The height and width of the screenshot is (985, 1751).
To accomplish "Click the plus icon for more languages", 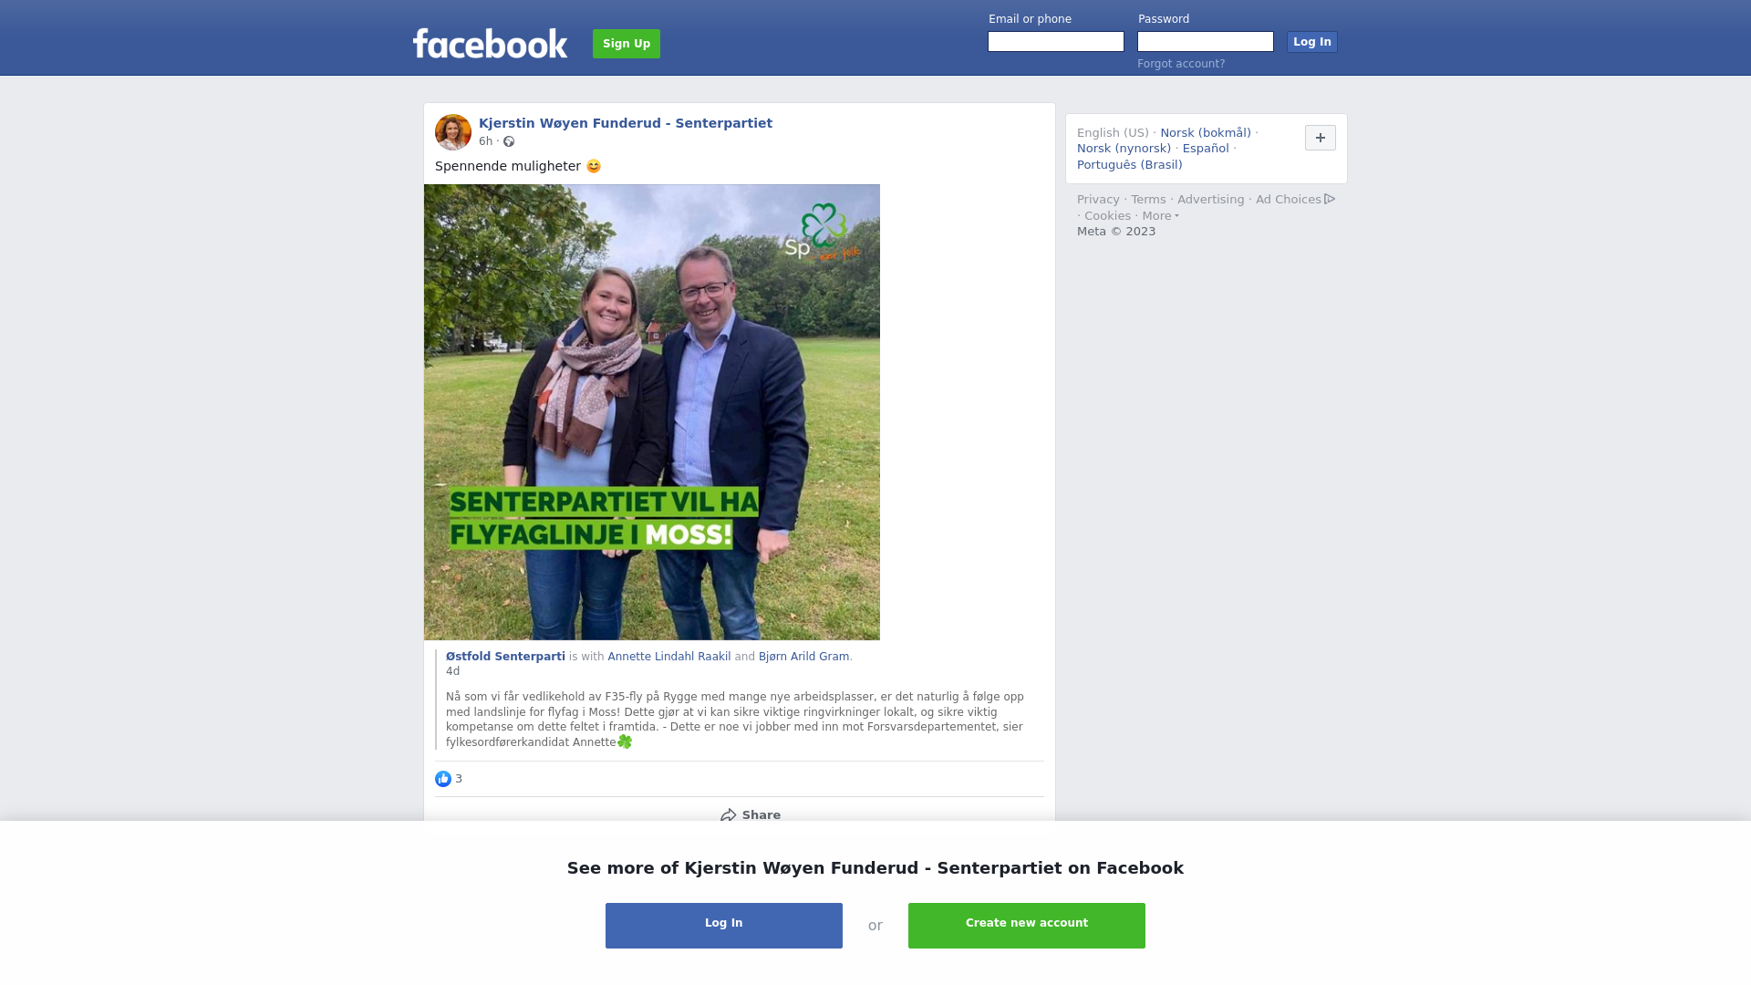I will point(1321,138).
